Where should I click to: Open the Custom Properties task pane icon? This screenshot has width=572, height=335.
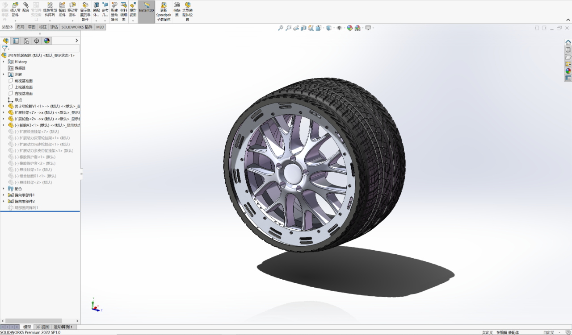pos(568,78)
